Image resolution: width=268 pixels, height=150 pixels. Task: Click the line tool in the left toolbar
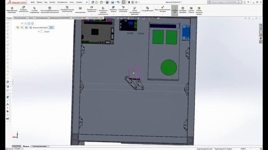pyautogui.click(x=8, y=100)
